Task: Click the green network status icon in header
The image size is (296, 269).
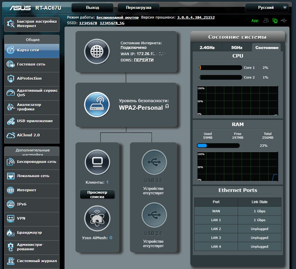Action: [275, 20]
